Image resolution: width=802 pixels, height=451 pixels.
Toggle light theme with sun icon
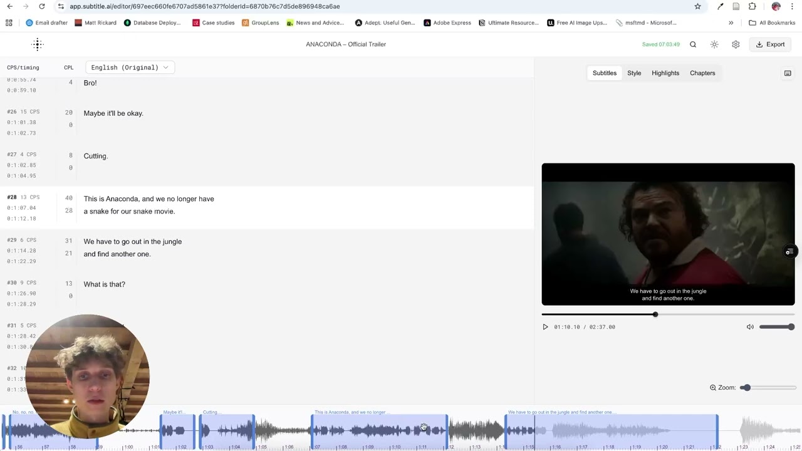point(714,44)
